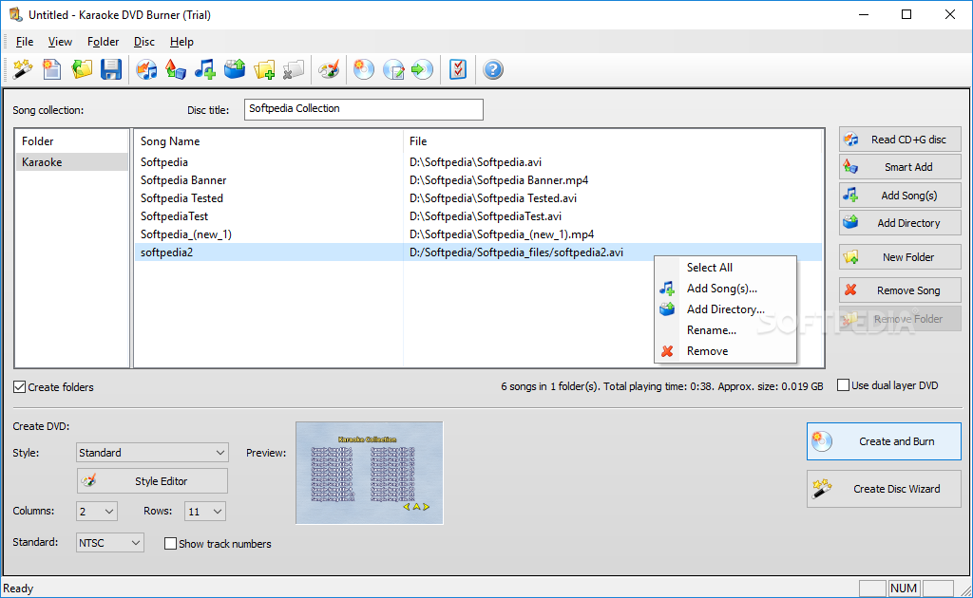
Task: Click the New Folder toolbar icon
Action: pyautogui.click(x=264, y=69)
